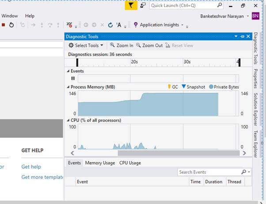Click the Get more templates link

pos(42,177)
